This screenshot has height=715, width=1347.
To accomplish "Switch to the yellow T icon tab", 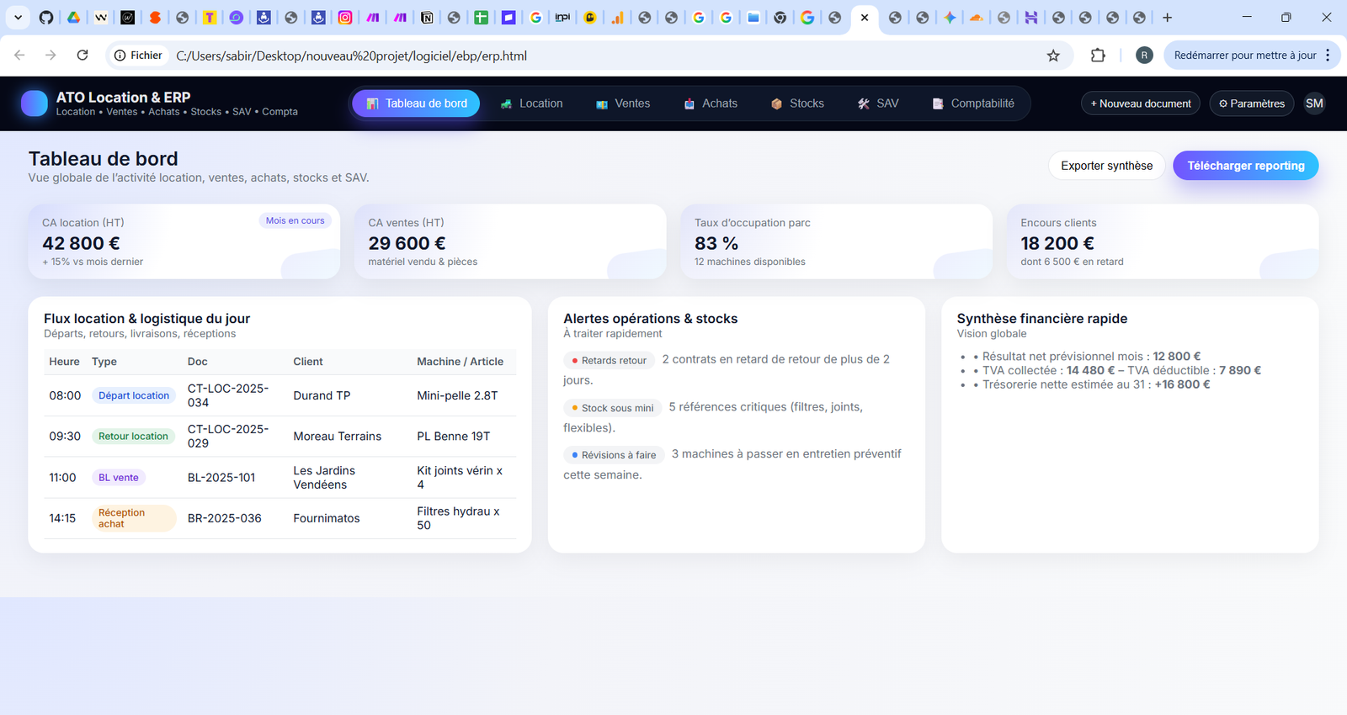I will coord(210,18).
